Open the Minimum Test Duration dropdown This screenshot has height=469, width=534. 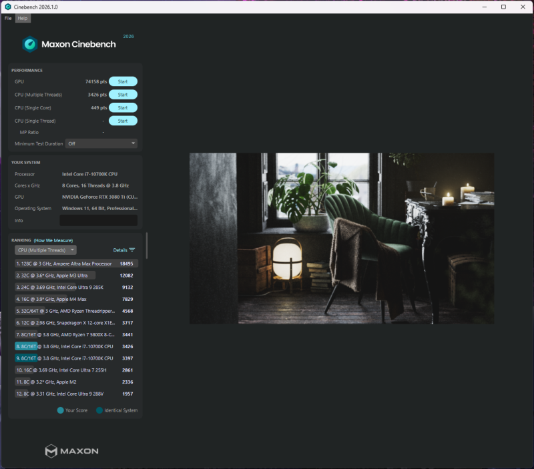point(101,143)
